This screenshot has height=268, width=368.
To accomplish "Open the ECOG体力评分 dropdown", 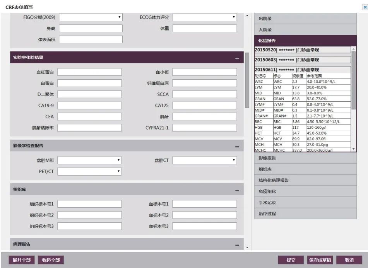I will coord(204,17).
